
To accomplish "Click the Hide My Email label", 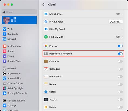I will [57, 29].
